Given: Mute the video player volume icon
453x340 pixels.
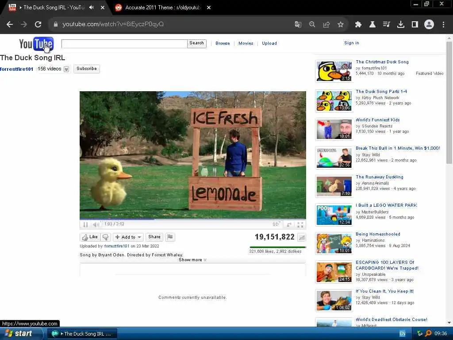Looking at the screenshot, I should point(96,224).
